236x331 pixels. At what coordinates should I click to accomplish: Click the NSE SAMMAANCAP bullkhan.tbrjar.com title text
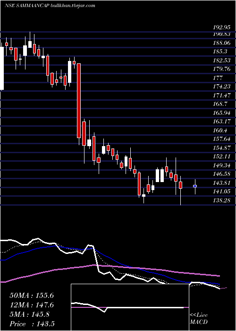pos(50,6)
